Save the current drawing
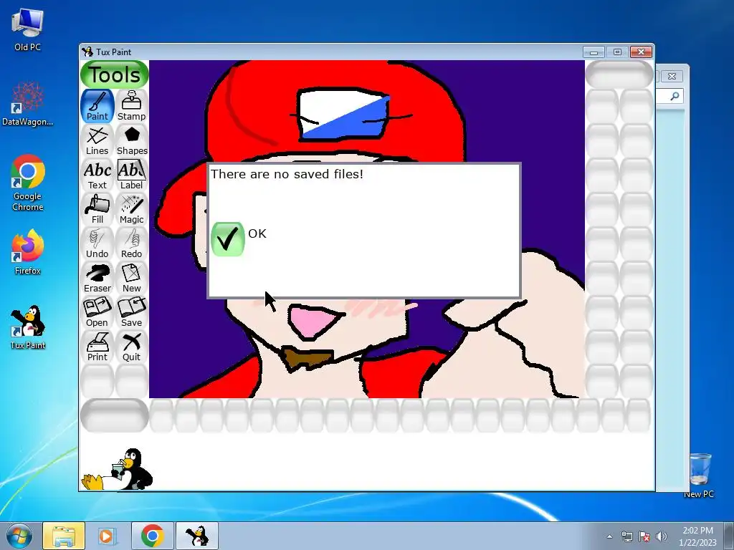 point(132,312)
